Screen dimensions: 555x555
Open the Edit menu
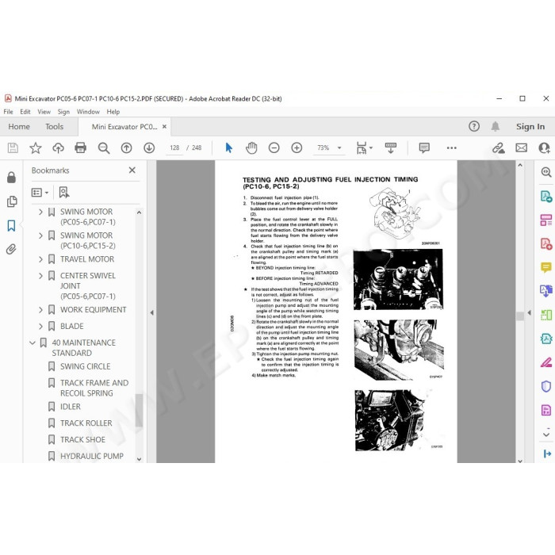pos(25,112)
